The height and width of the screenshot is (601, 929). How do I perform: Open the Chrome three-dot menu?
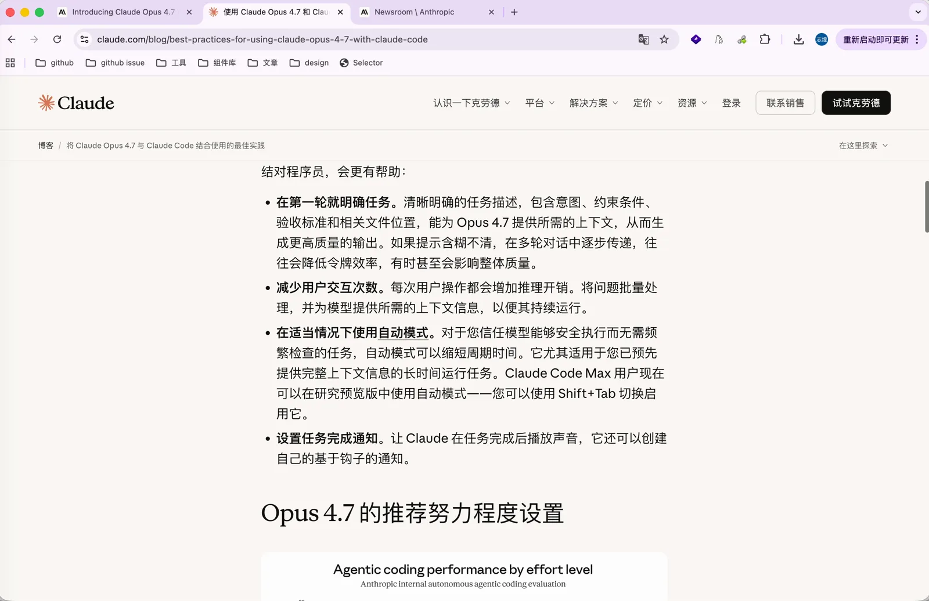pos(917,39)
